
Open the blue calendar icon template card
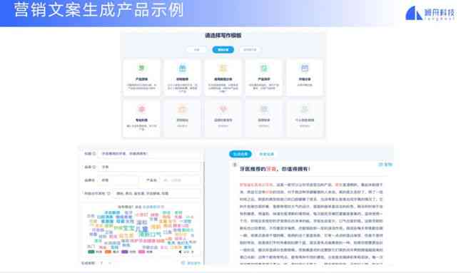click(305, 78)
